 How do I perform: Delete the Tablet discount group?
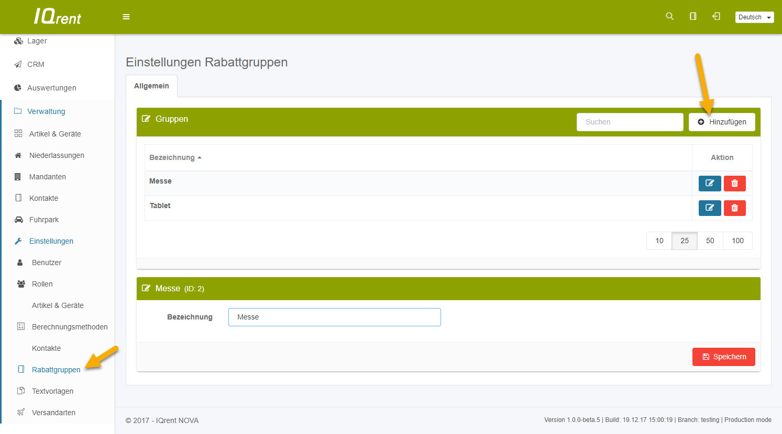[x=734, y=208]
